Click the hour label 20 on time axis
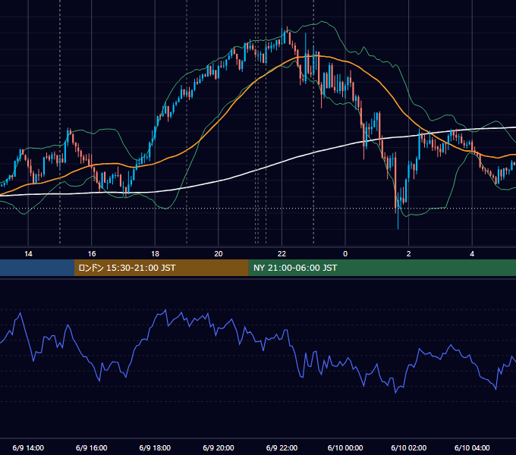 tap(219, 253)
